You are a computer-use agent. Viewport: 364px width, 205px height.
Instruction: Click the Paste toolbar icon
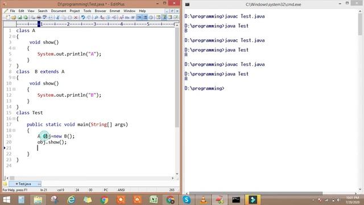(70, 18)
